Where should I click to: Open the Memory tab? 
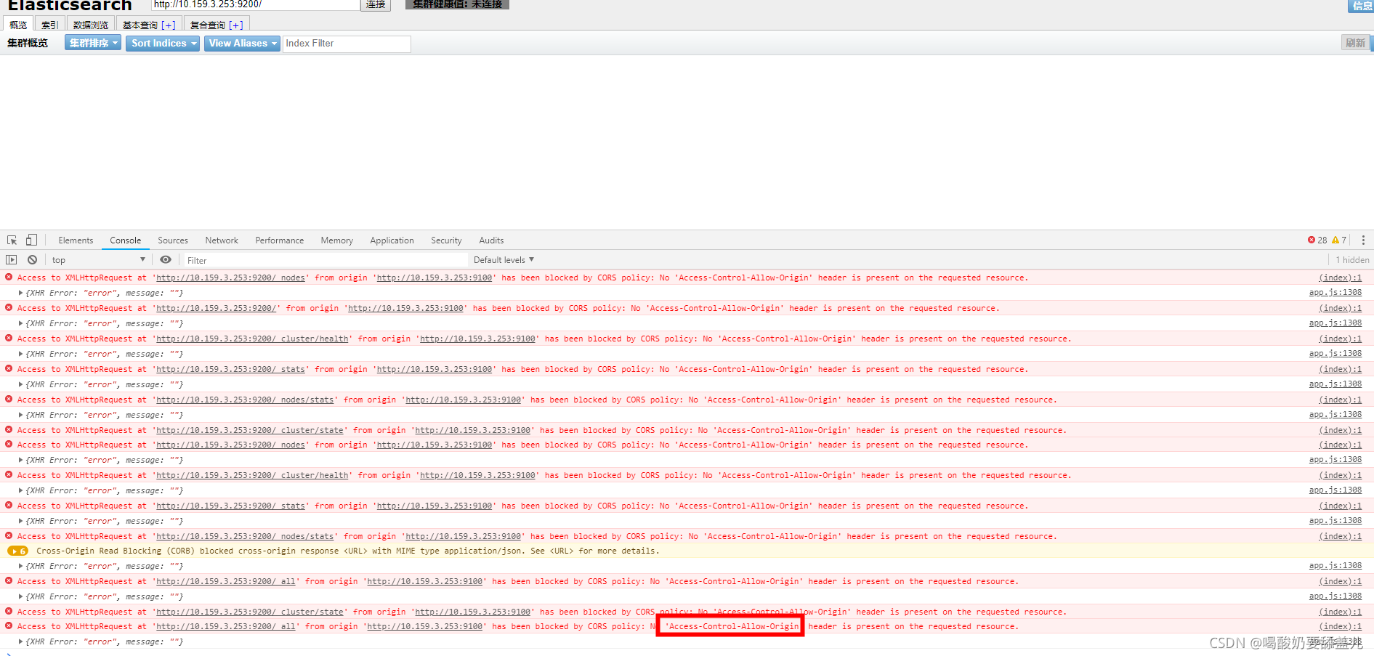coord(337,240)
